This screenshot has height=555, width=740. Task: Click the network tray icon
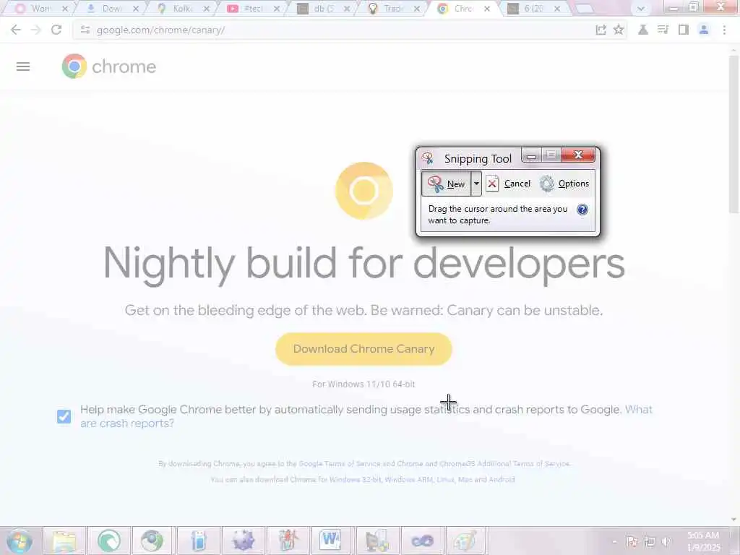(650, 541)
